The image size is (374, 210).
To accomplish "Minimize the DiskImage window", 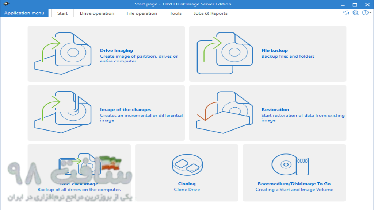I will pyautogui.click(x=343, y=4).
